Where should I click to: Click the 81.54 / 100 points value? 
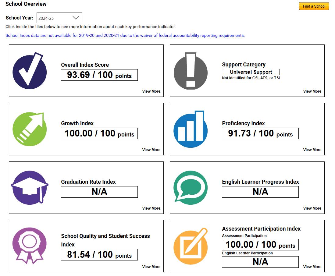click(99, 255)
